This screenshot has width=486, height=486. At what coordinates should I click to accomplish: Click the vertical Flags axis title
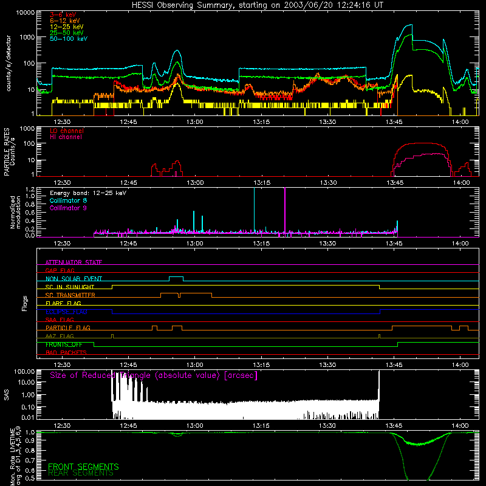pyautogui.click(x=25, y=303)
